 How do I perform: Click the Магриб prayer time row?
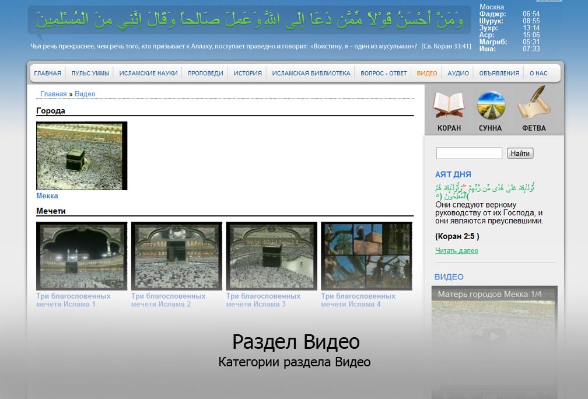510,41
